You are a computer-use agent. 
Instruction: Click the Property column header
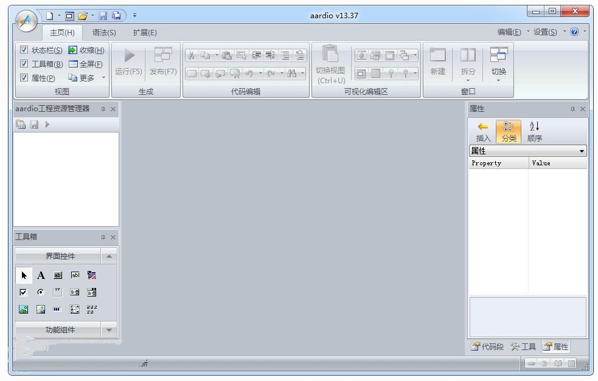coord(498,163)
